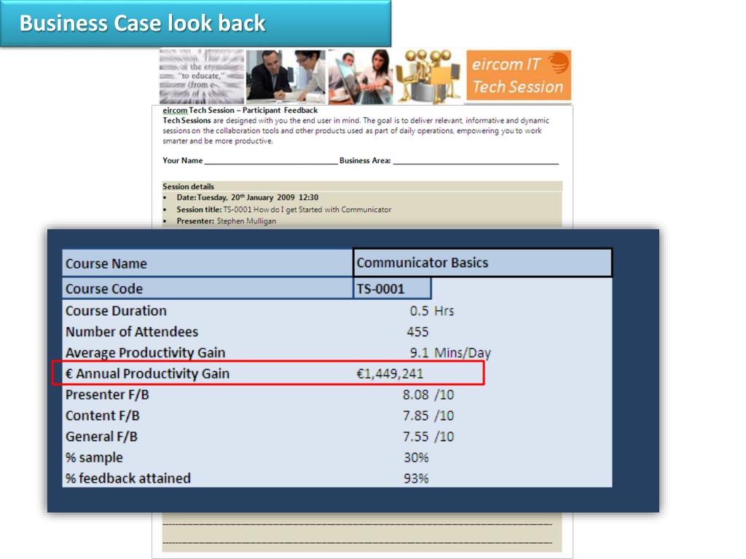
Task: Click the 'Presenter F/B' label
Action: pyautogui.click(x=107, y=395)
